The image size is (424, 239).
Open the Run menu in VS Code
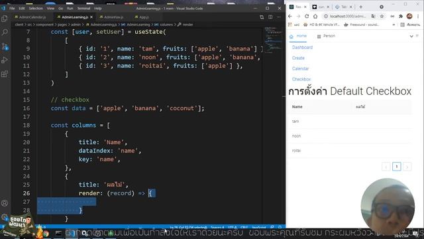click(x=70, y=9)
